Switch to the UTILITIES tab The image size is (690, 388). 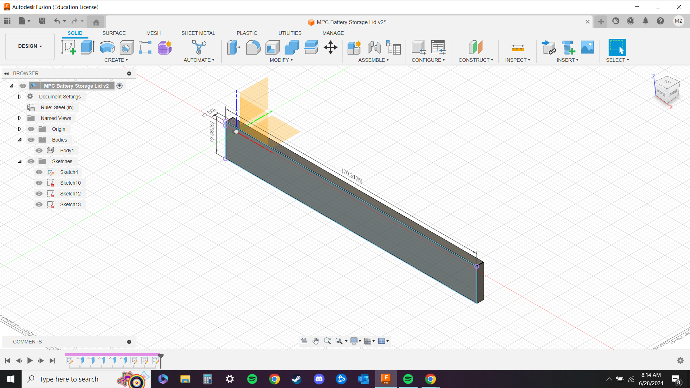click(290, 33)
